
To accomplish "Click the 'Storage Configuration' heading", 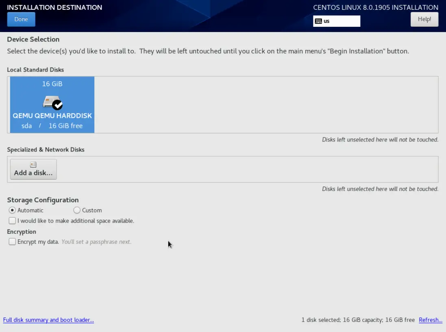I will tap(43, 200).
